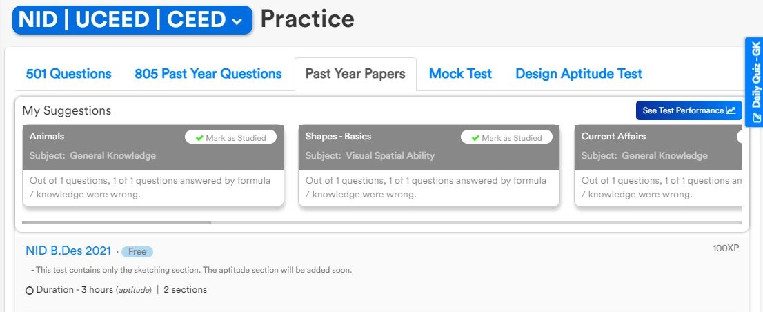Click the Free badge beside NID B.Des 2021
The width and height of the screenshot is (763, 312).
pos(137,252)
